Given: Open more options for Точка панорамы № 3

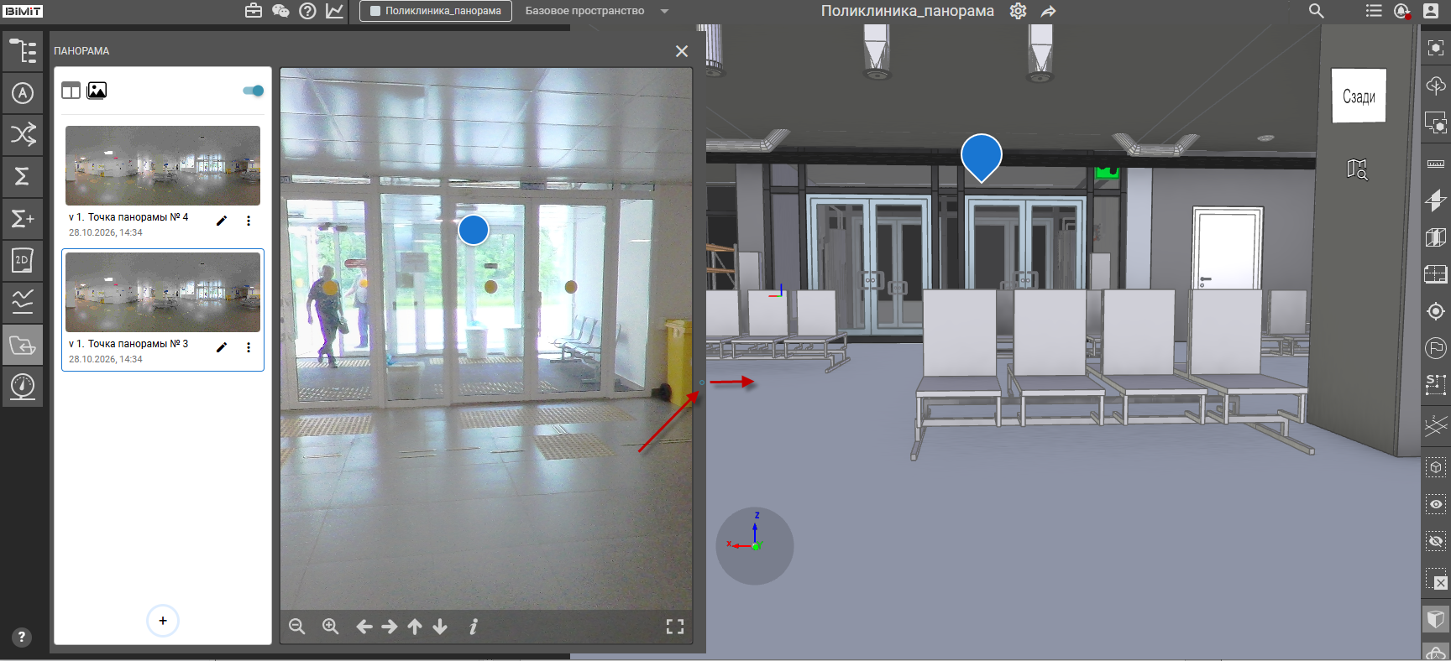Looking at the screenshot, I should (x=249, y=347).
